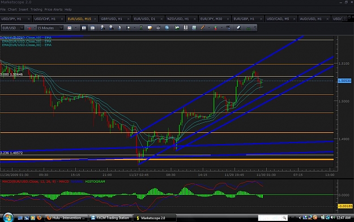Image resolution: width=354 pixels, height=222 pixels.
Task: Click the zoom in magnifier icon
Action: click(103, 28)
